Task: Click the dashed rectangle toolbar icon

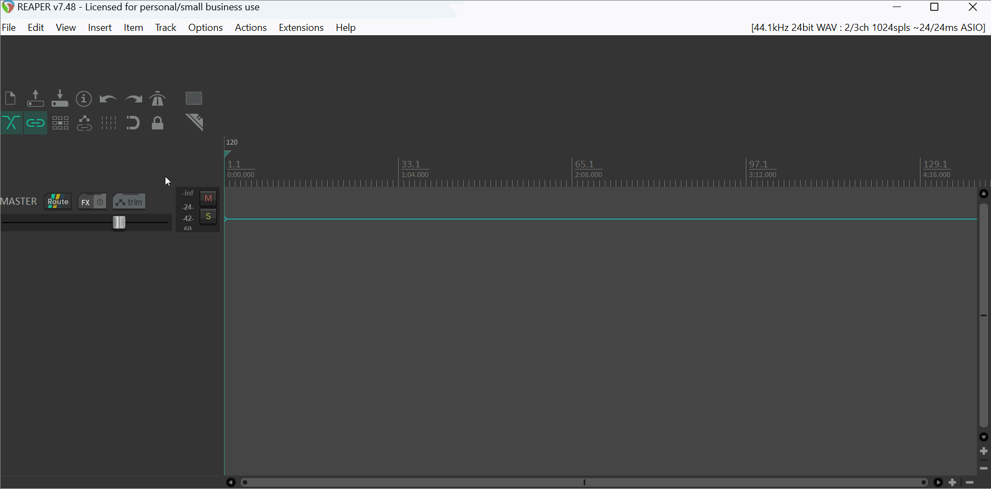Action: click(x=194, y=99)
